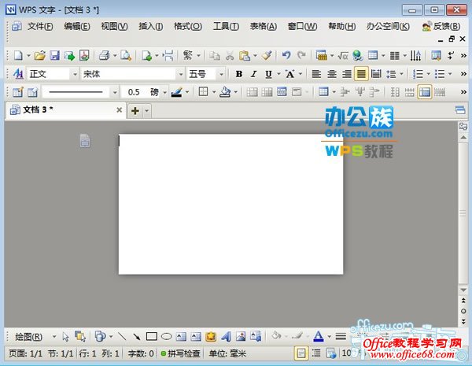Screen dimensions: 472x366
Task: Expand the font size dropdown showing 五号
Action: click(x=205, y=74)
